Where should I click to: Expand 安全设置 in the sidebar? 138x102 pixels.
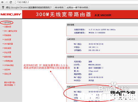coord(7,52)
